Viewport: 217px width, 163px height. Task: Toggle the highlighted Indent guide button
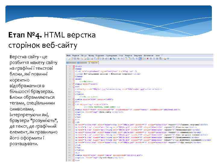click(140, 59)
